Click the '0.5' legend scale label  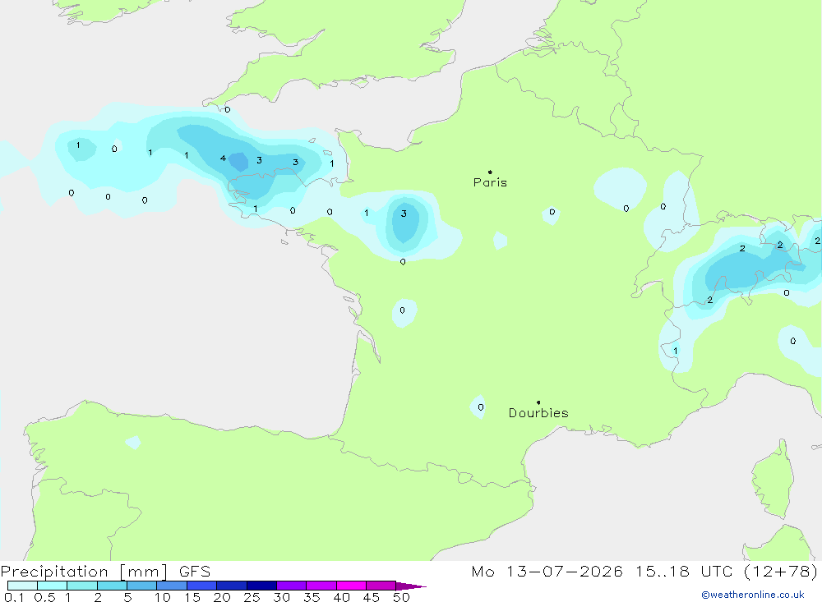pyautogui.click(x=44, y=597)
